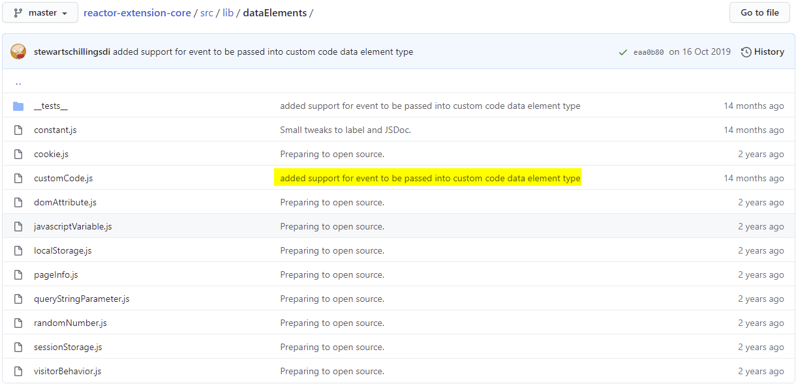This screenshot has width=796, height=384.
Task: Open the queryStringParameter.js file
Action: (x=82, y=299)
